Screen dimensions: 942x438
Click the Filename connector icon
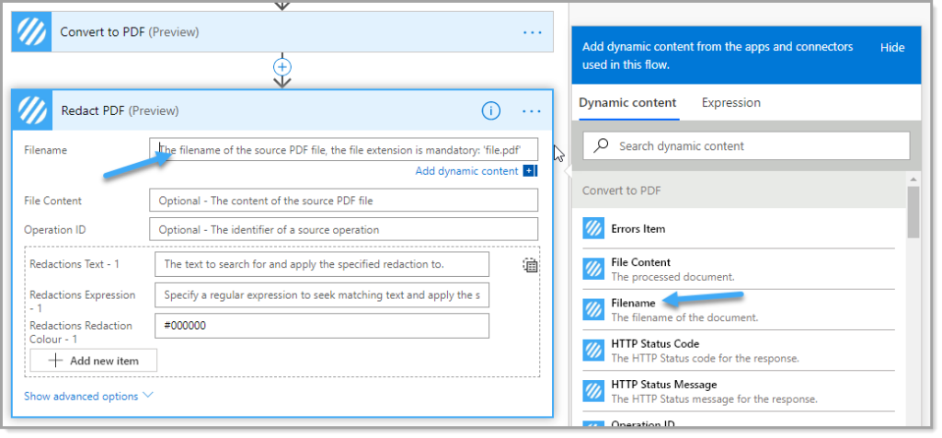pyautogui.click(x=593, y=310)
